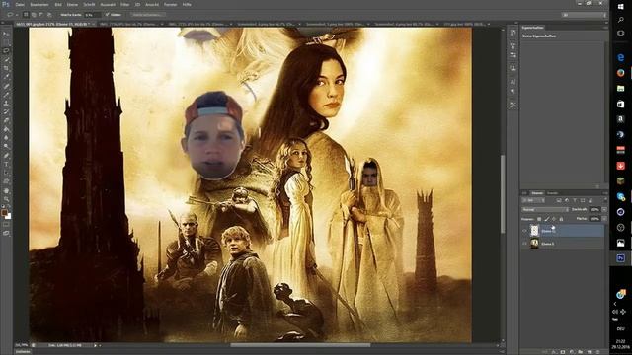Select the History Brush tool

pyautogui.click(x=6, y=111)
